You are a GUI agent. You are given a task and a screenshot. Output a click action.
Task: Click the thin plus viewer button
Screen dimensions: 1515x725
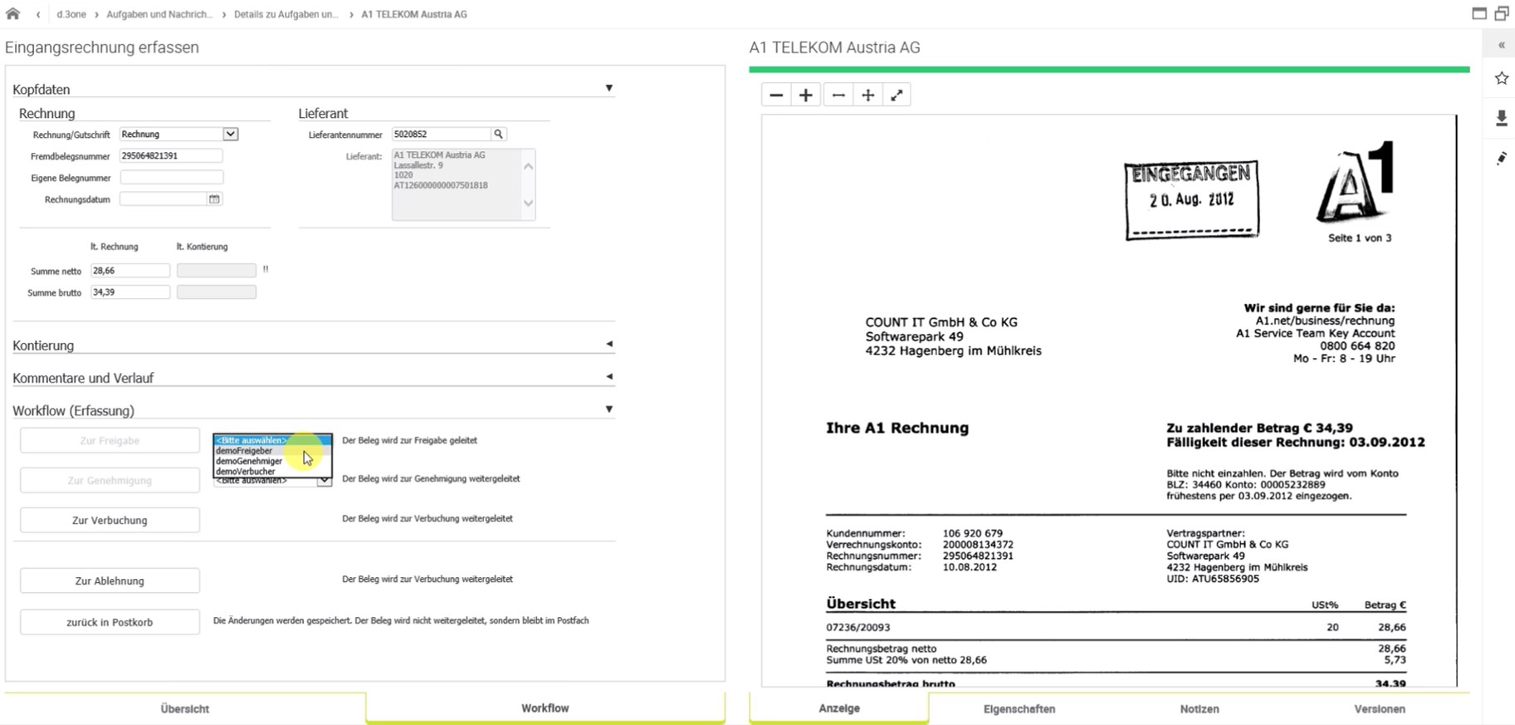pos(867,96)
